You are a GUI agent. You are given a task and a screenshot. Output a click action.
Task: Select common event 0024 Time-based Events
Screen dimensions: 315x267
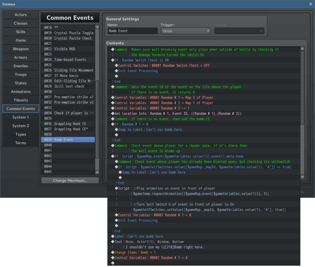68,60
